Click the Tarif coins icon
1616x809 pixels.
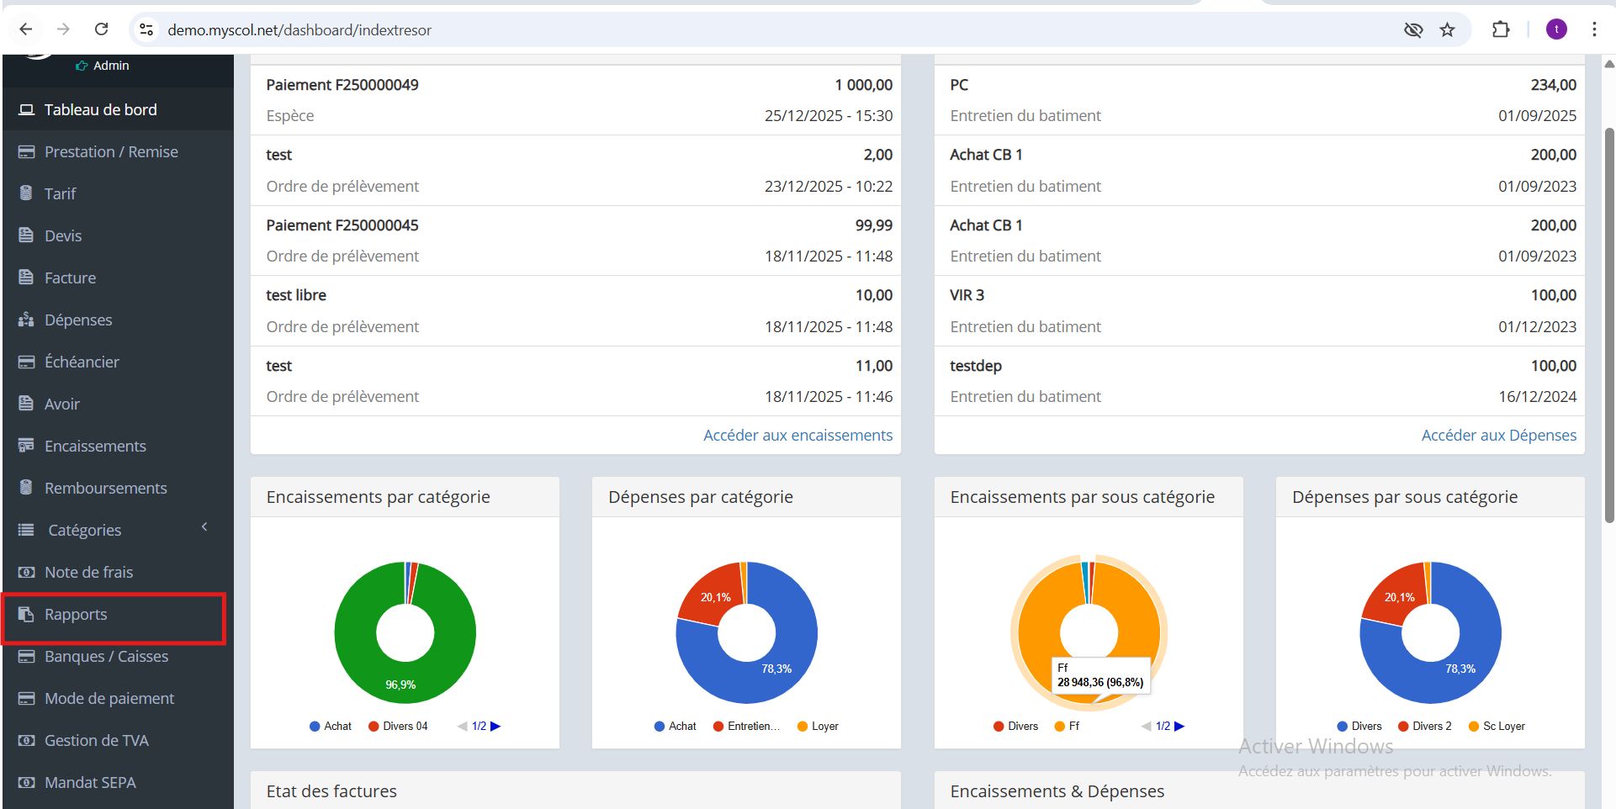(26, 193)
